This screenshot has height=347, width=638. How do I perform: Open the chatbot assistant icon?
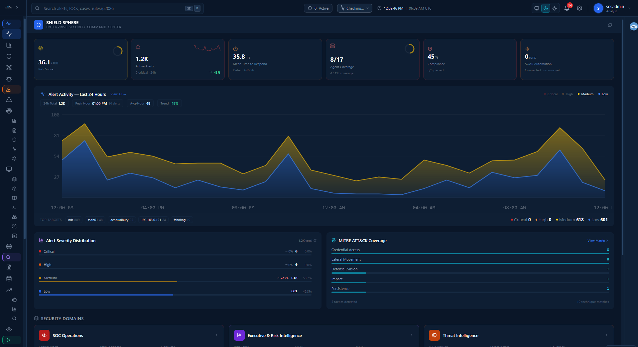point(634,27)
